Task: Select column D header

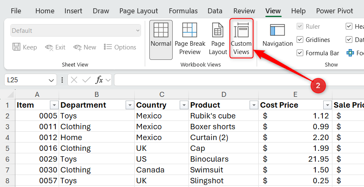Action: coord(223,94)
